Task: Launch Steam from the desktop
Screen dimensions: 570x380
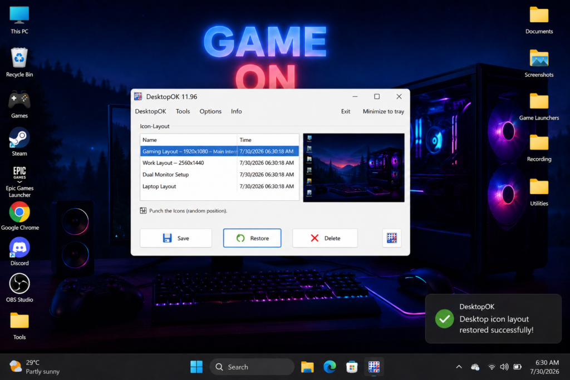Action: click(19, 142)
